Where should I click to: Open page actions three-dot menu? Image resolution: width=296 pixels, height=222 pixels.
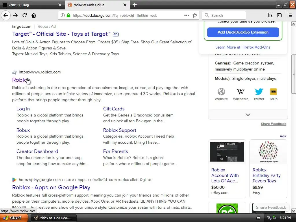pyautogui.click(x=187, y=16)
